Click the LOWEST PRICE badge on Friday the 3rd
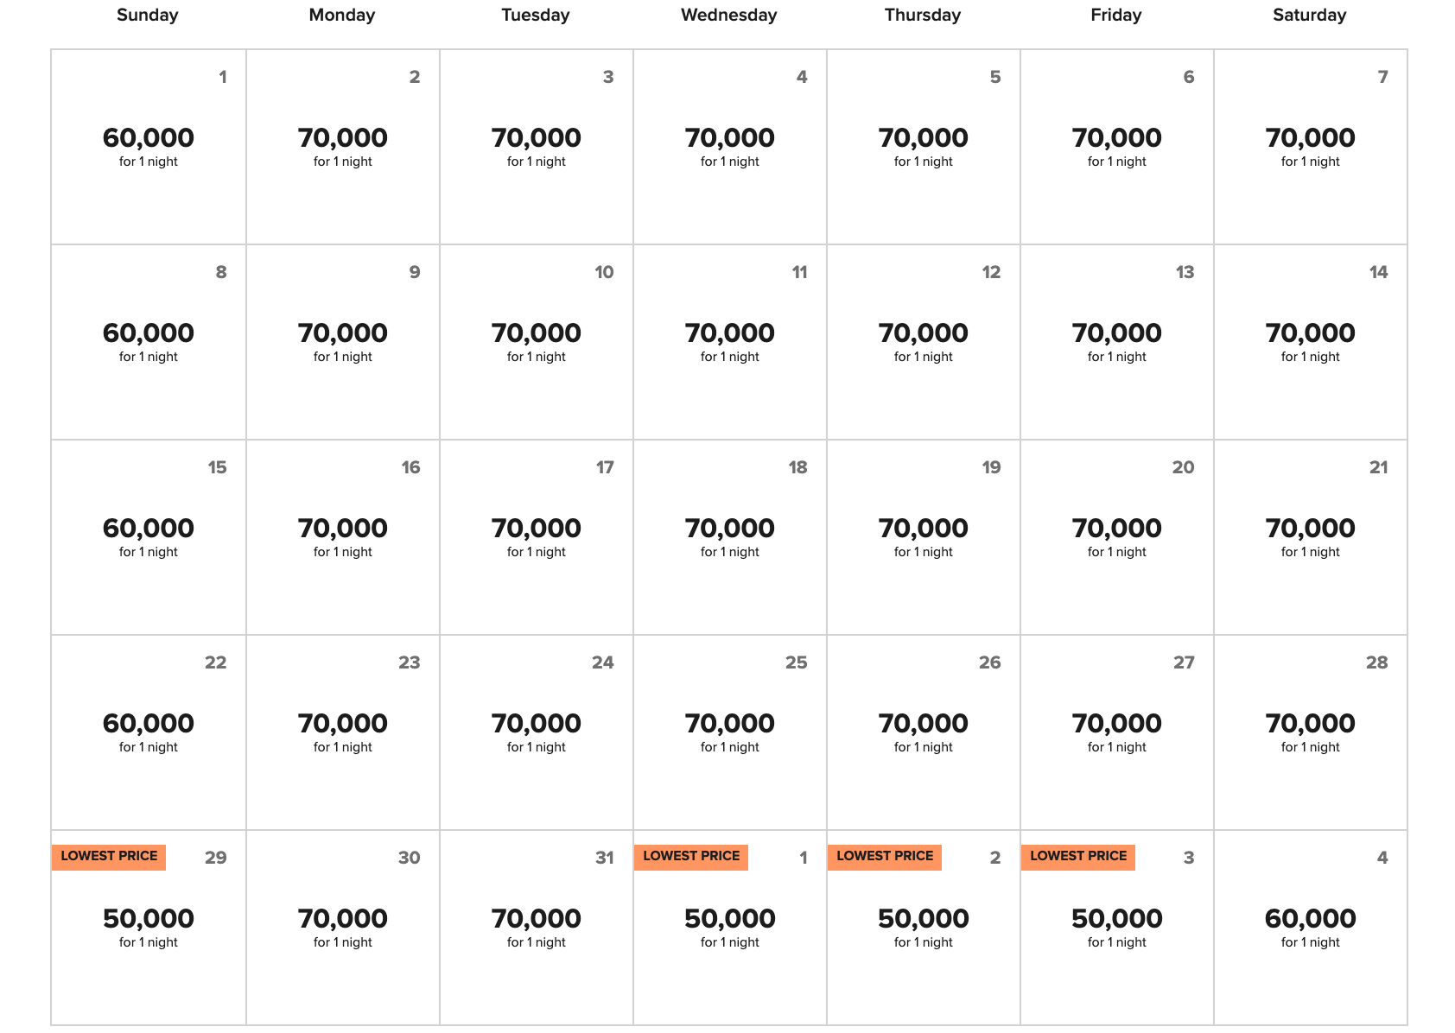 coord(1078,856)
